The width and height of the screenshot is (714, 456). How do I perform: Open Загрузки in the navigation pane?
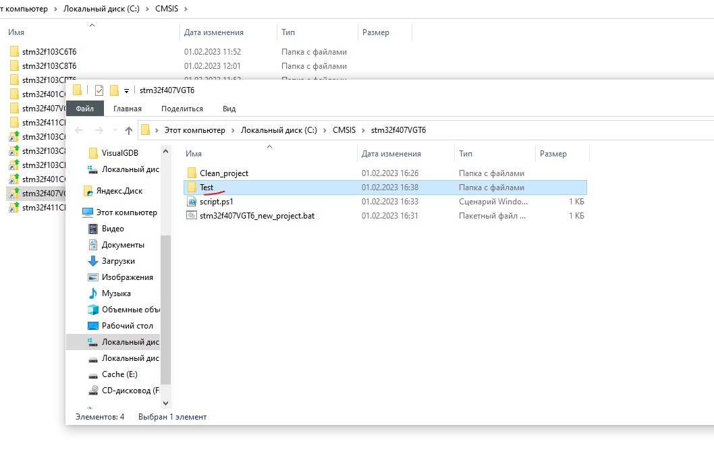118,261
